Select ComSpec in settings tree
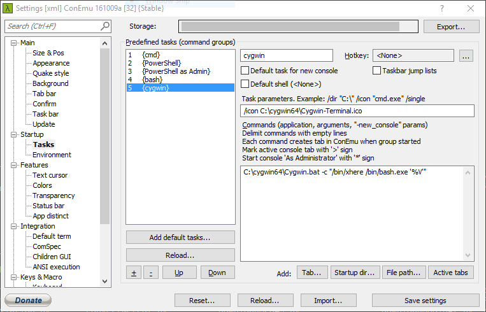 [x=46, y=246]
